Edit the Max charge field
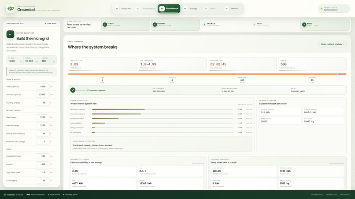Screen dimensions: 355x199 point(43,117)
